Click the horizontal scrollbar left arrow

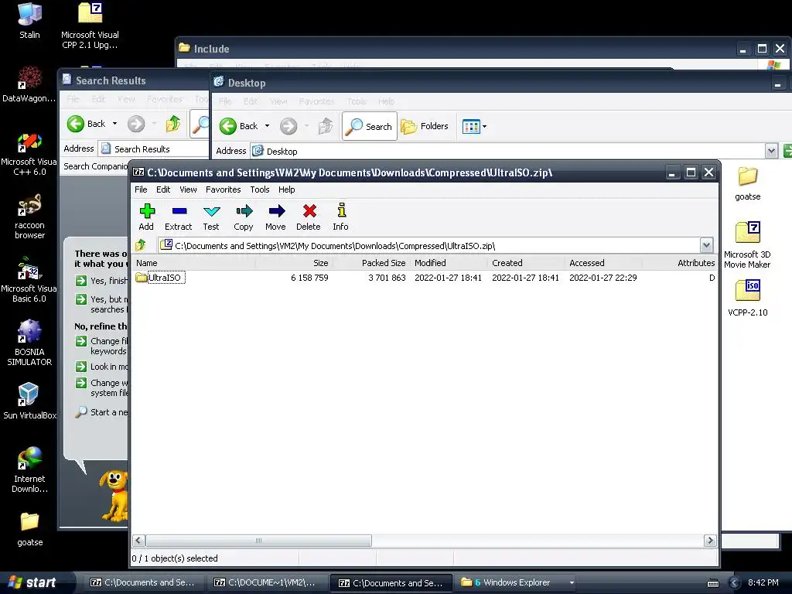(x=139, y=541)
